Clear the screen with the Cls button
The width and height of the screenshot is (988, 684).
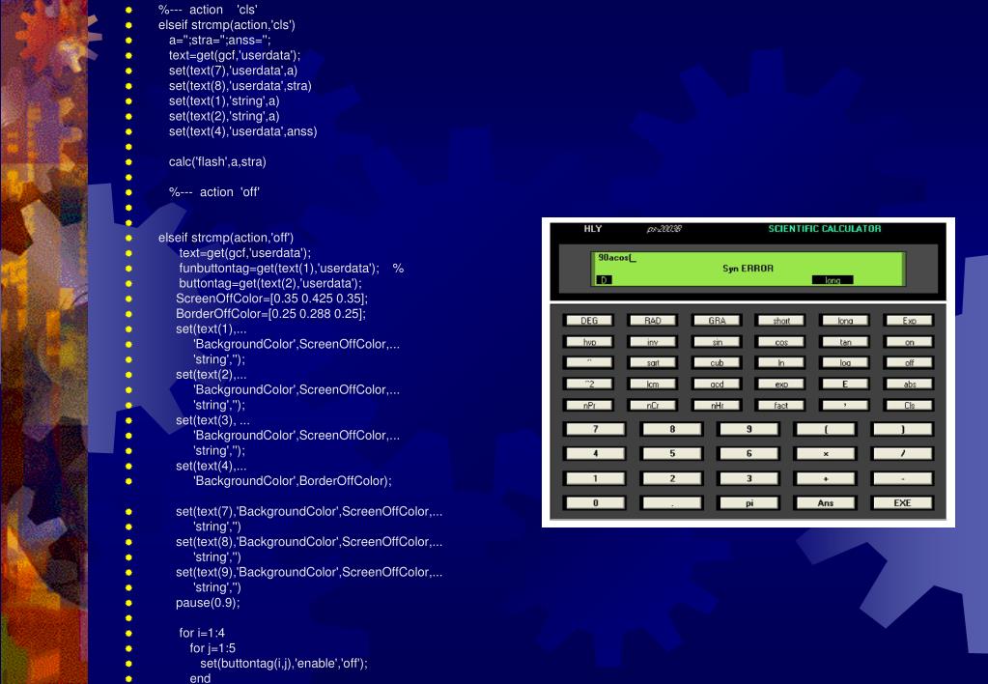point(909,406)
